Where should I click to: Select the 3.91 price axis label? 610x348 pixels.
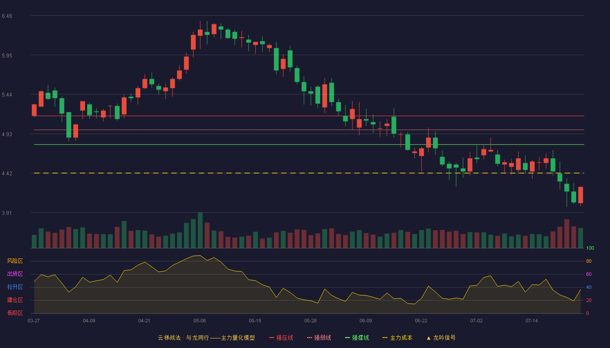7,213
